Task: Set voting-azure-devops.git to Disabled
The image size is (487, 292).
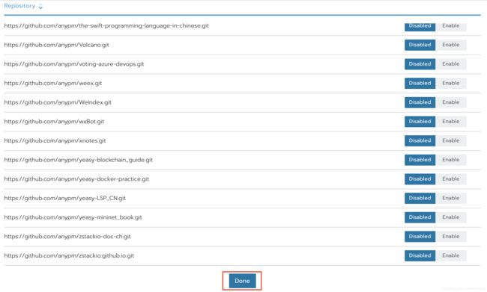Action: coord(420,64)
